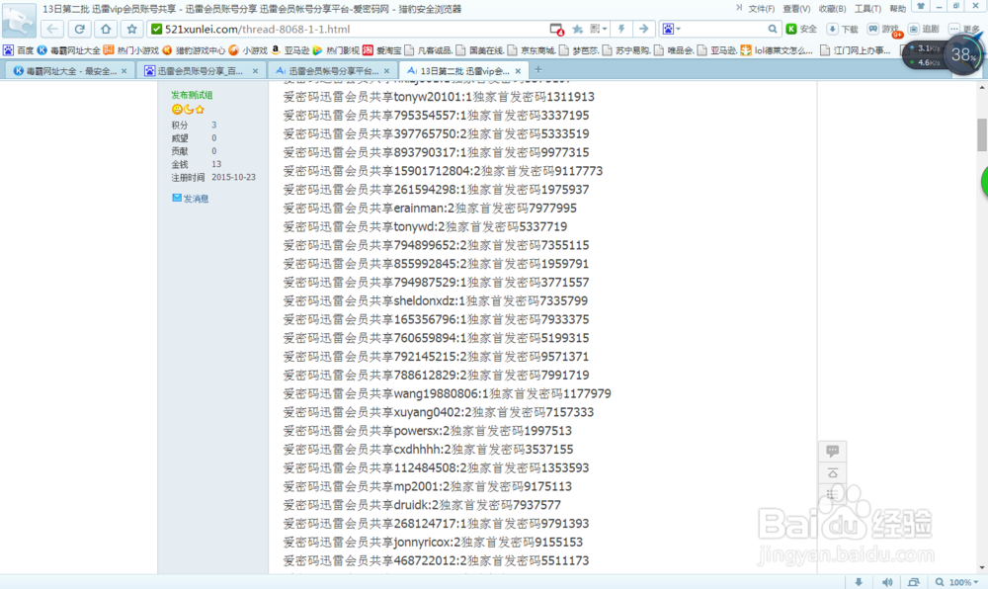Open the grid dropdown next to bookmark star
This screenshot has width=988, height=589.
coord(599,29)
